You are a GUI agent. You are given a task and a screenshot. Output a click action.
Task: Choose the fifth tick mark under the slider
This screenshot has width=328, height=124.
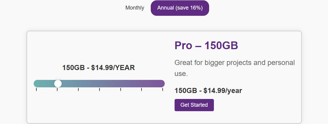(x=121, y=89)
